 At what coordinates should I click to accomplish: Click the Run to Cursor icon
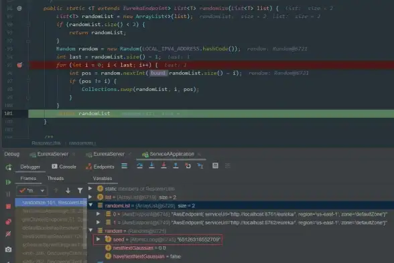tap(200, 166)
